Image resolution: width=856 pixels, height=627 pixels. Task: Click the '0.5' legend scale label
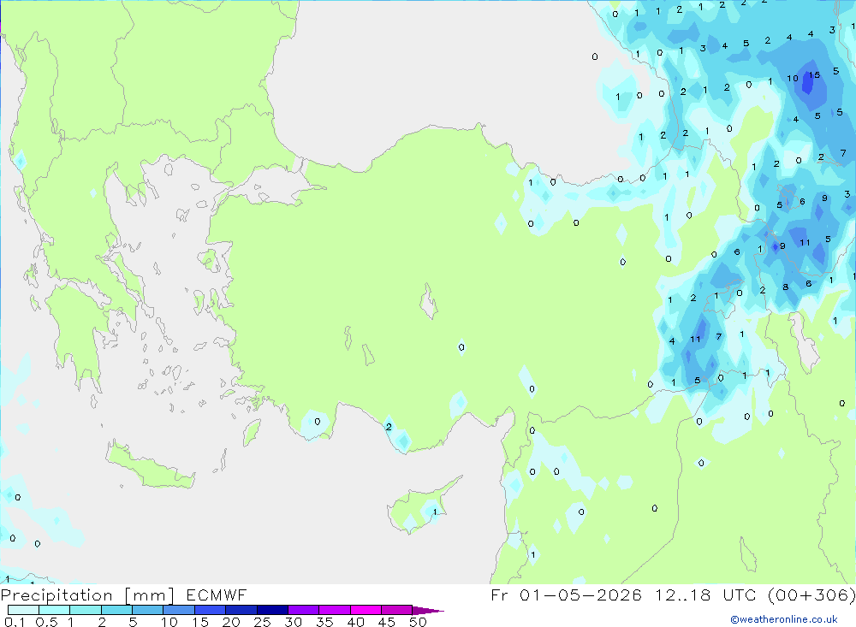tap(46, 622)
